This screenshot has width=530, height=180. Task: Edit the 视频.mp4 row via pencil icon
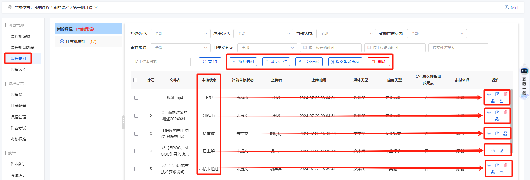(497, 94)
